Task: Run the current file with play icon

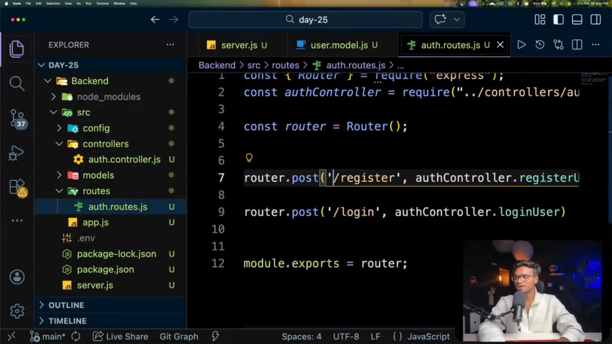Action: click(x=521, y=45)
